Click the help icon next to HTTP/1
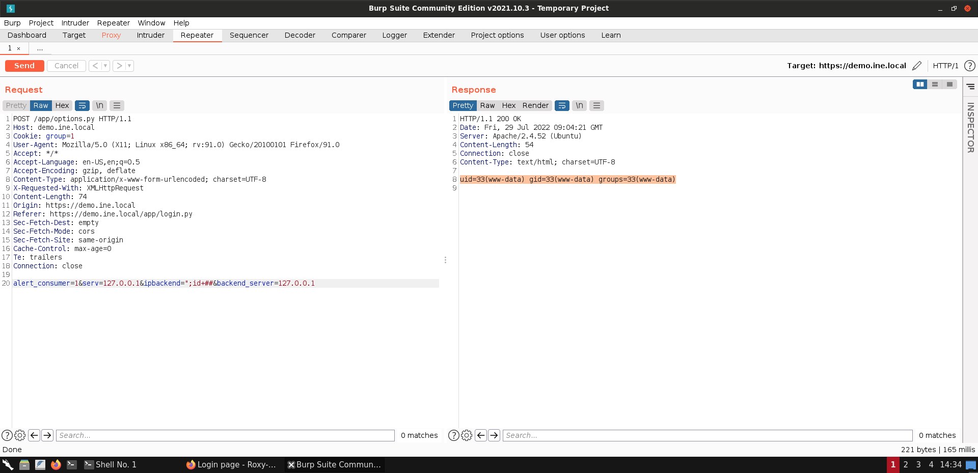 pos(969,66)
